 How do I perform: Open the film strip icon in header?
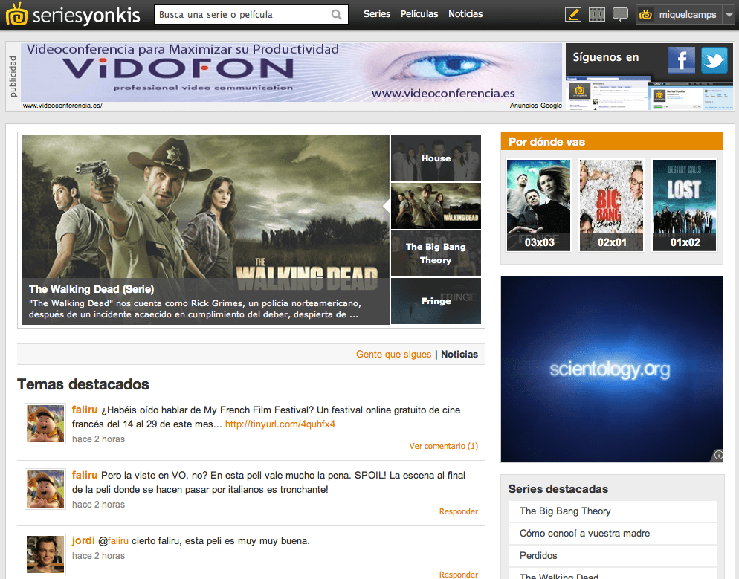(597, 14)
